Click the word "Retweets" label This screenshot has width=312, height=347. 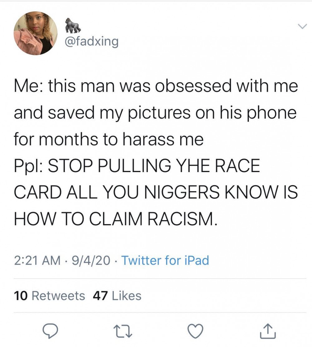coord(58,296)
